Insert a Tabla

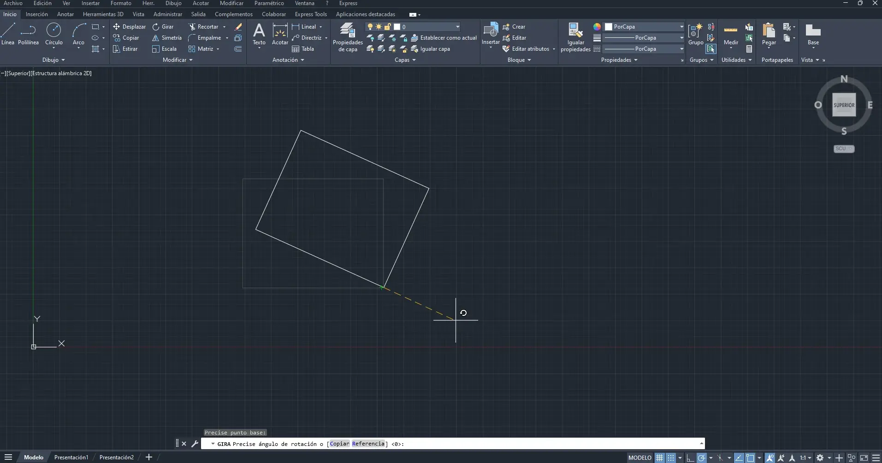304,49
